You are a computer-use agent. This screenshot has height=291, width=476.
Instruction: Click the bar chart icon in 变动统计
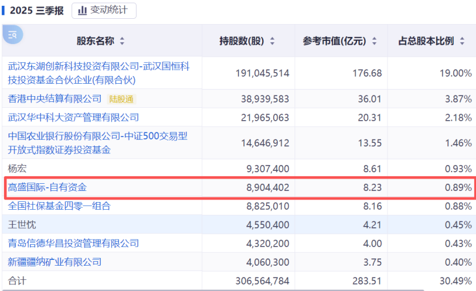coord(83,10)
